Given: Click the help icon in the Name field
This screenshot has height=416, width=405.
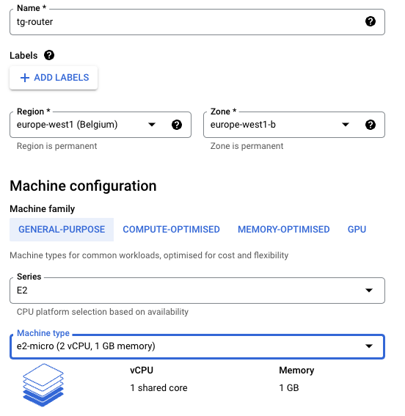Looking at the screenshot, I should [x=371, y=21].
